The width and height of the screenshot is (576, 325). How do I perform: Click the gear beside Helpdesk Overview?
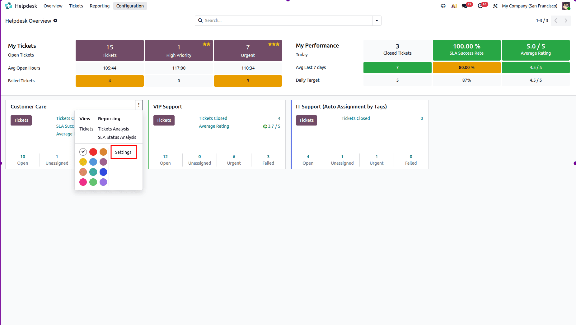[55, 21]
